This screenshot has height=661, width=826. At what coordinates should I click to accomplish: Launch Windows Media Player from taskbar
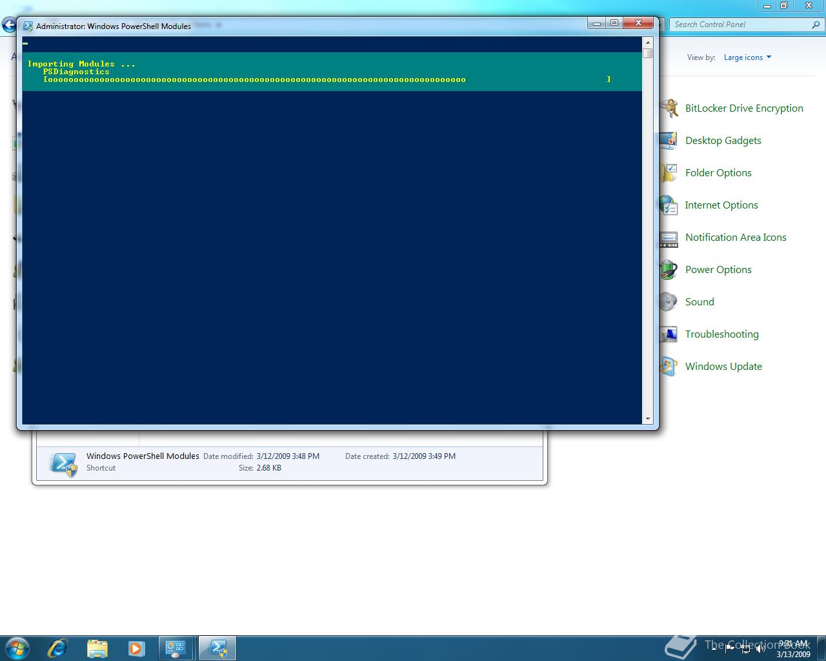[136, 648]
